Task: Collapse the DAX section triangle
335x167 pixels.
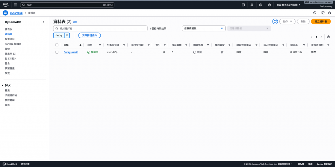Action: pos(3,85)
